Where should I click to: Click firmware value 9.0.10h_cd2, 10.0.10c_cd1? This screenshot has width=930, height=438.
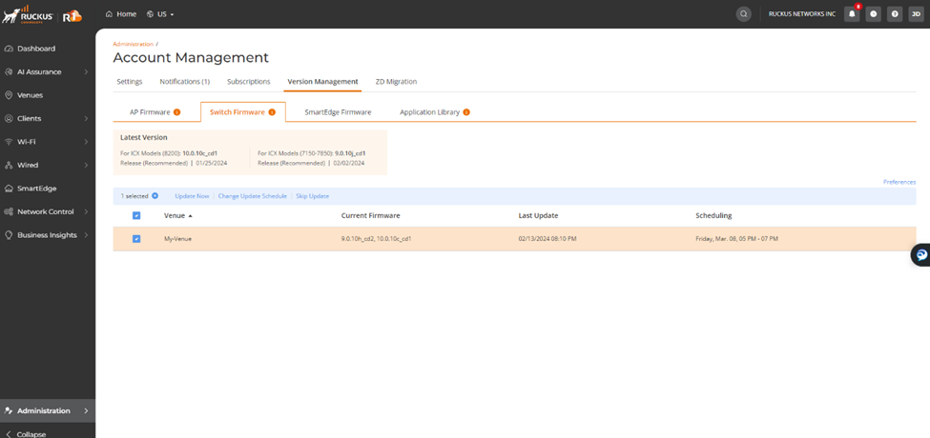tap(377, 239)
